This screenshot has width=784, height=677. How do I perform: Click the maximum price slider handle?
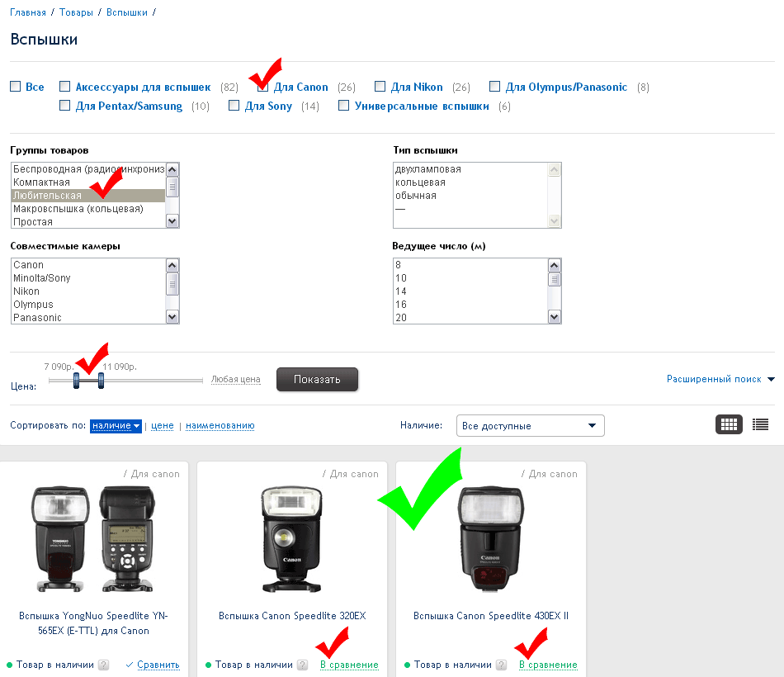pos(101,381)
